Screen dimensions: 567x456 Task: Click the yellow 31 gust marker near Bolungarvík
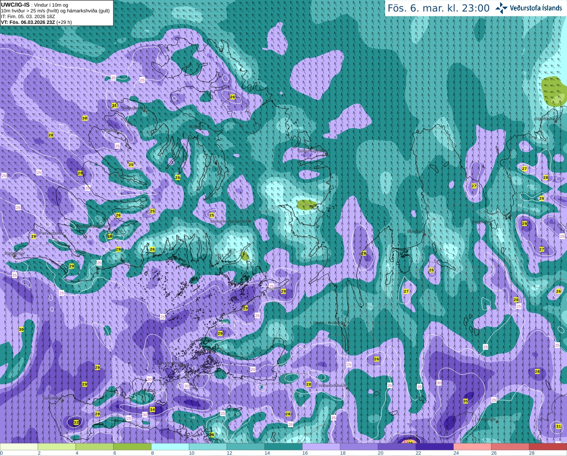click(x=114, y=105)
